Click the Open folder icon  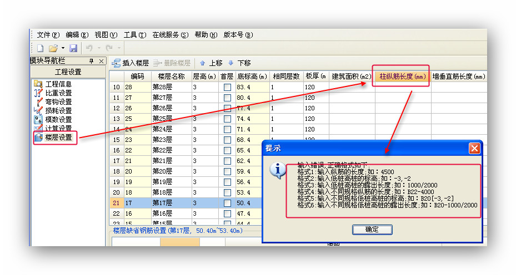53,48
